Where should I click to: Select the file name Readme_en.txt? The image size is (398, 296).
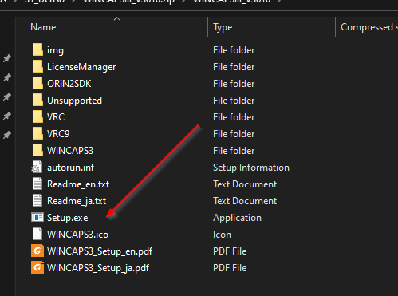(x=78, y=184)
